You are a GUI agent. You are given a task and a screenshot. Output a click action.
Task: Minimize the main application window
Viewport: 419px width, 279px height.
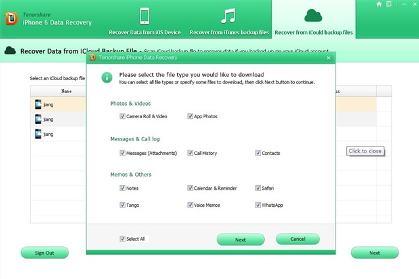[x=404, y=4]
